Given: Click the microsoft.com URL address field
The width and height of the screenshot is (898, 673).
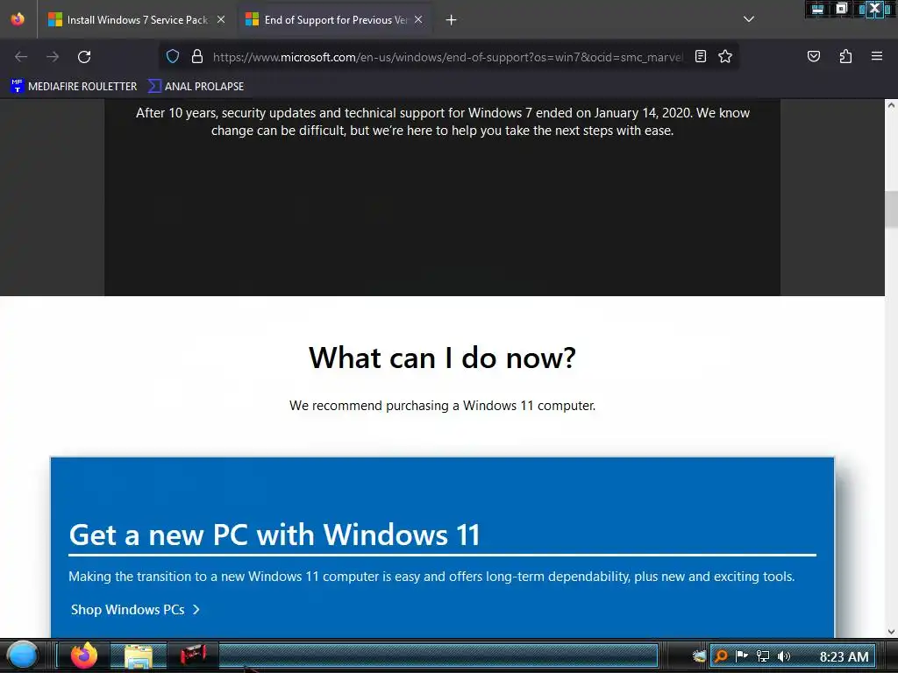Looking at the screenshot, I should coord(448,57).
